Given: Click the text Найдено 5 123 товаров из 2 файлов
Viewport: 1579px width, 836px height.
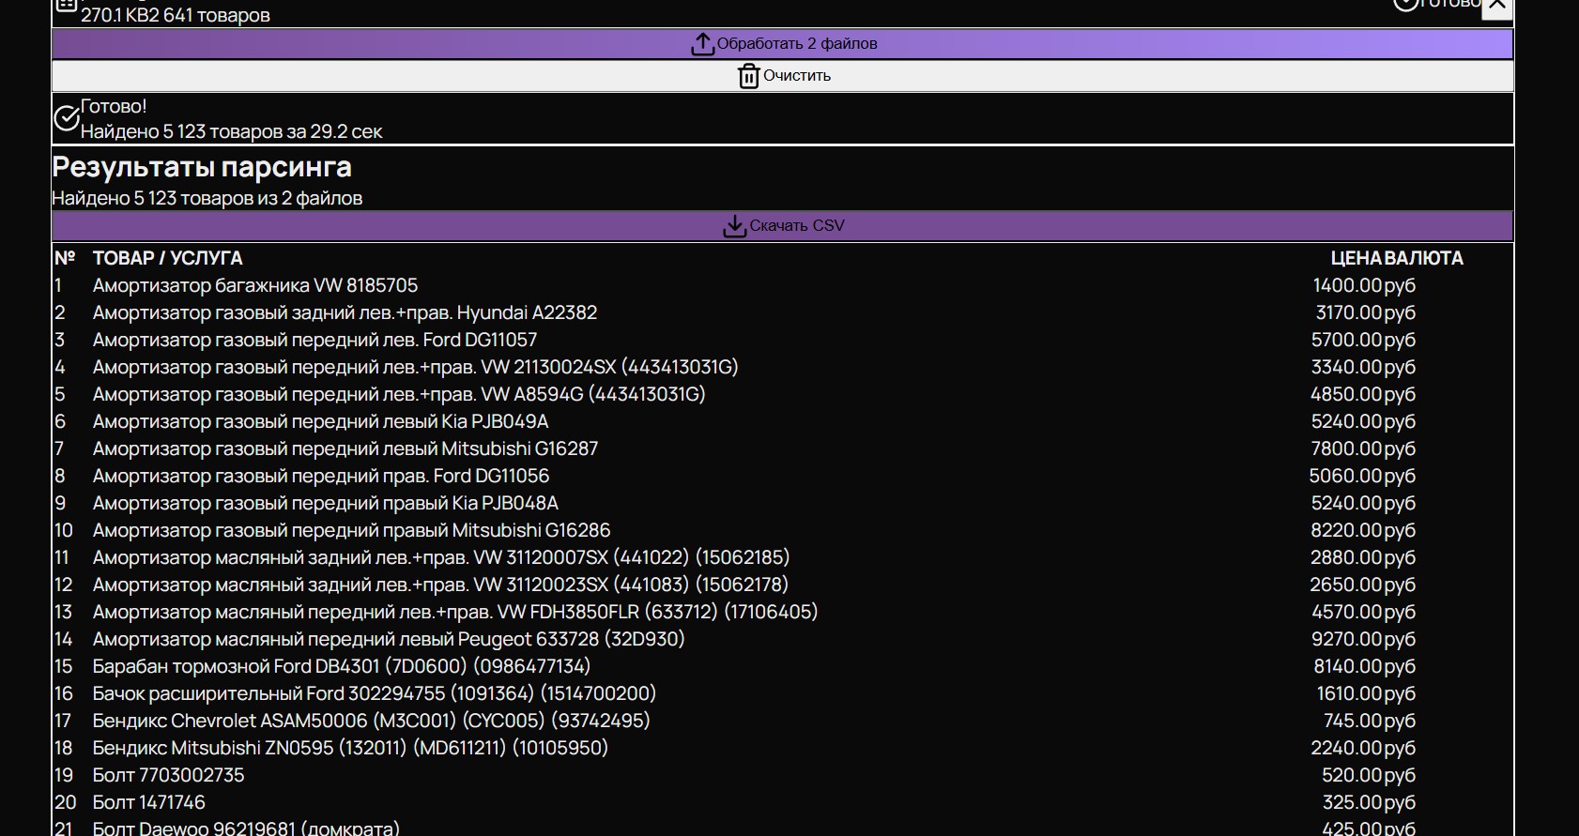Looking at the screenshot, I should click(x=207, y=198).
